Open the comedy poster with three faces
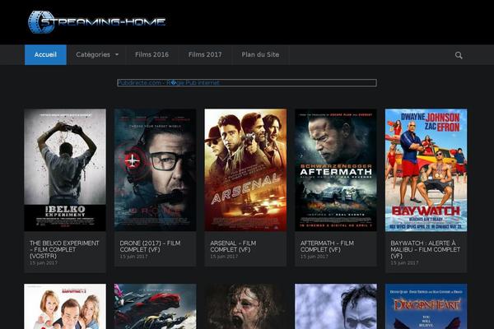 65,306
